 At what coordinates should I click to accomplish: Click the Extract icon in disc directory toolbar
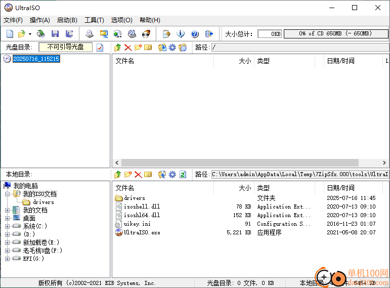162,47
